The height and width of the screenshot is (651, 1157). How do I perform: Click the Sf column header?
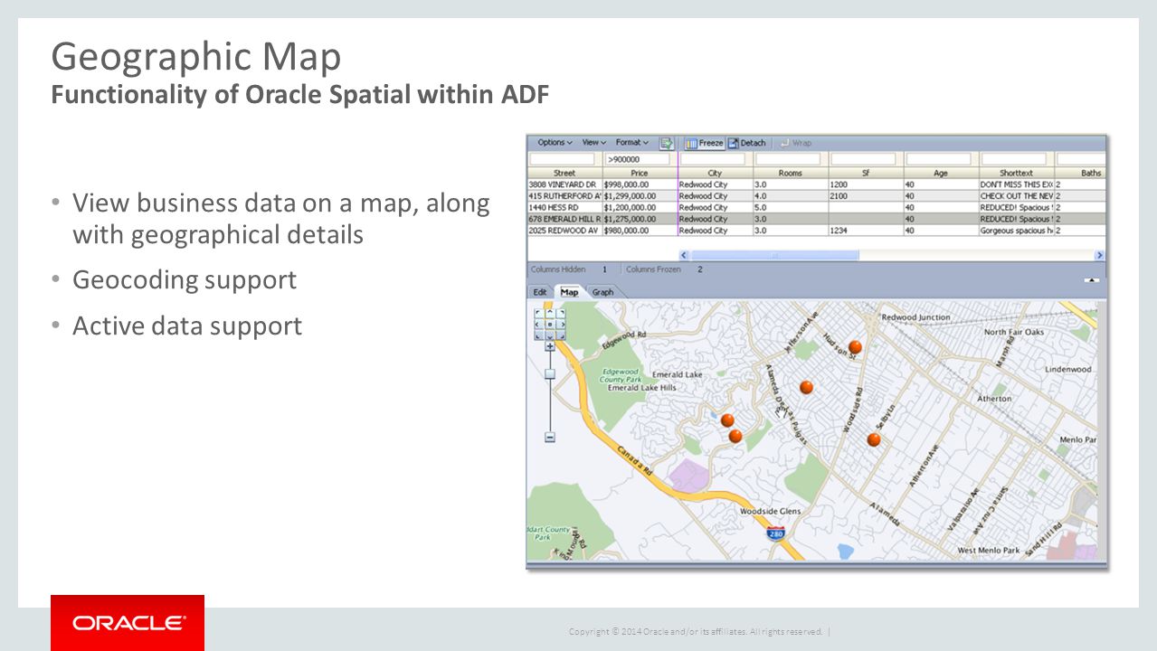866,173
